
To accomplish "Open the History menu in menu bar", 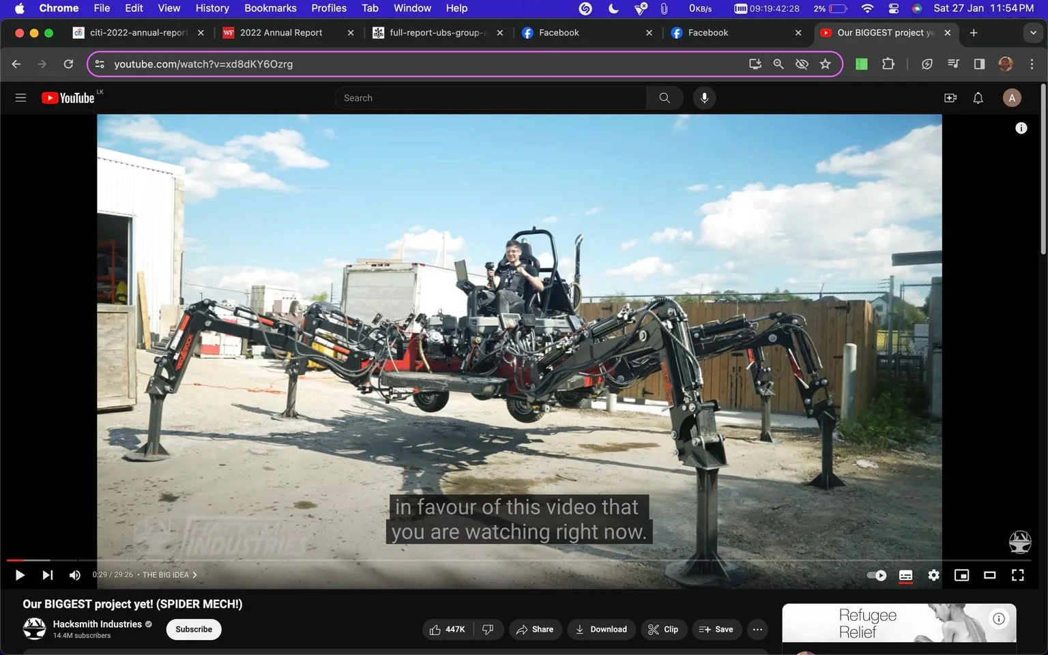I will pos(212,8).
